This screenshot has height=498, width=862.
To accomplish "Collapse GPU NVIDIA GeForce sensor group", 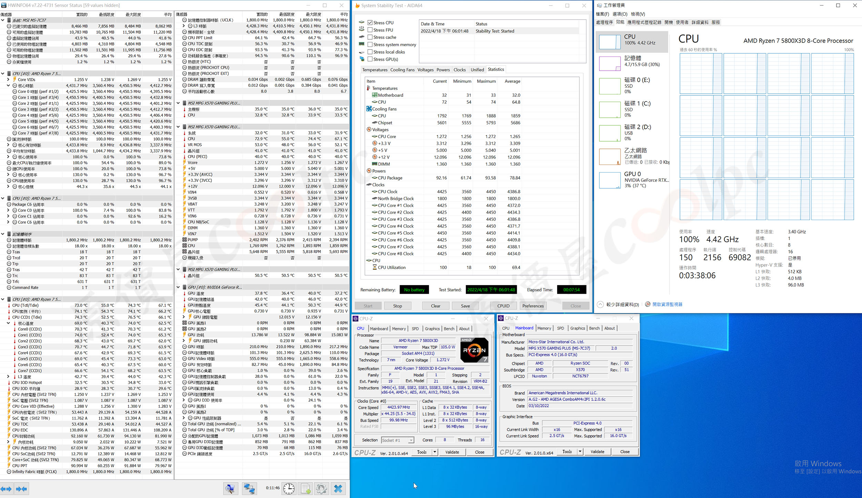I will pyautogui.click(x=178, y=287).
